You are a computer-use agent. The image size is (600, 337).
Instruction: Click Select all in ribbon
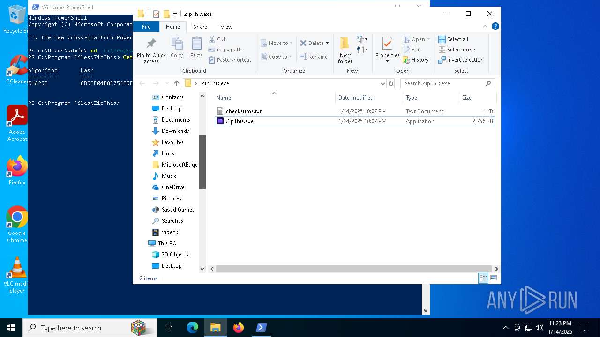pos(453,39)
